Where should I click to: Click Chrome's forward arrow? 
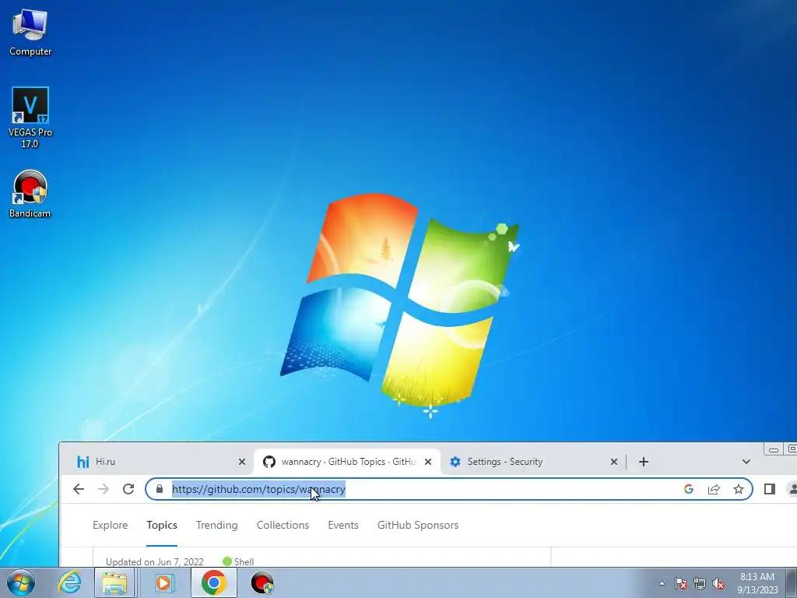pyautogui.click(x=104, y=489)
